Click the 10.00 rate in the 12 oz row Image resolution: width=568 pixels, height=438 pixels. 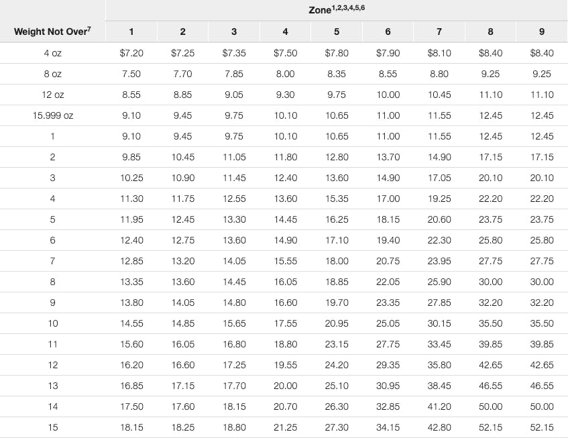pos(388,95)
